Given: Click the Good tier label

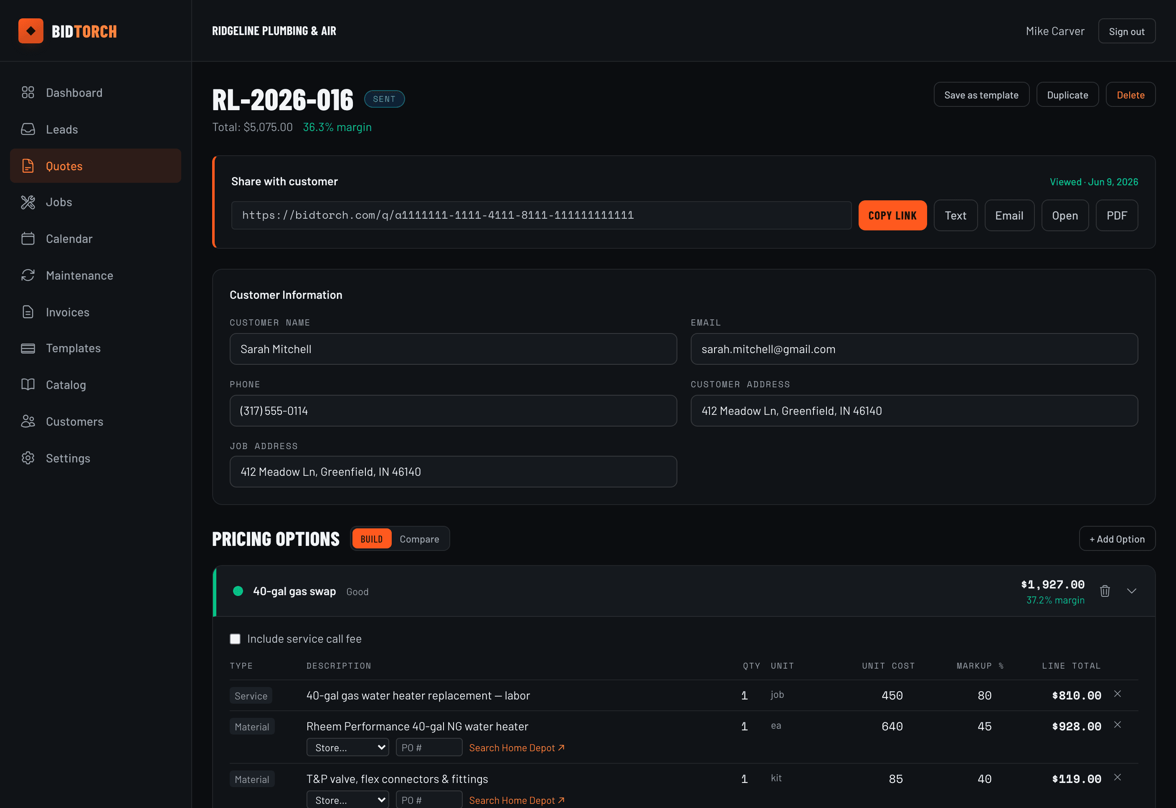Looking at the screenshot, I should (x=357, y=592).
